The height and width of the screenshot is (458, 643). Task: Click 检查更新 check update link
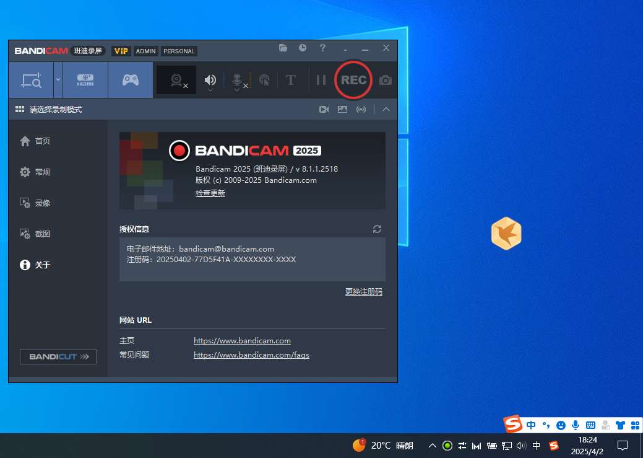[210, 193]
